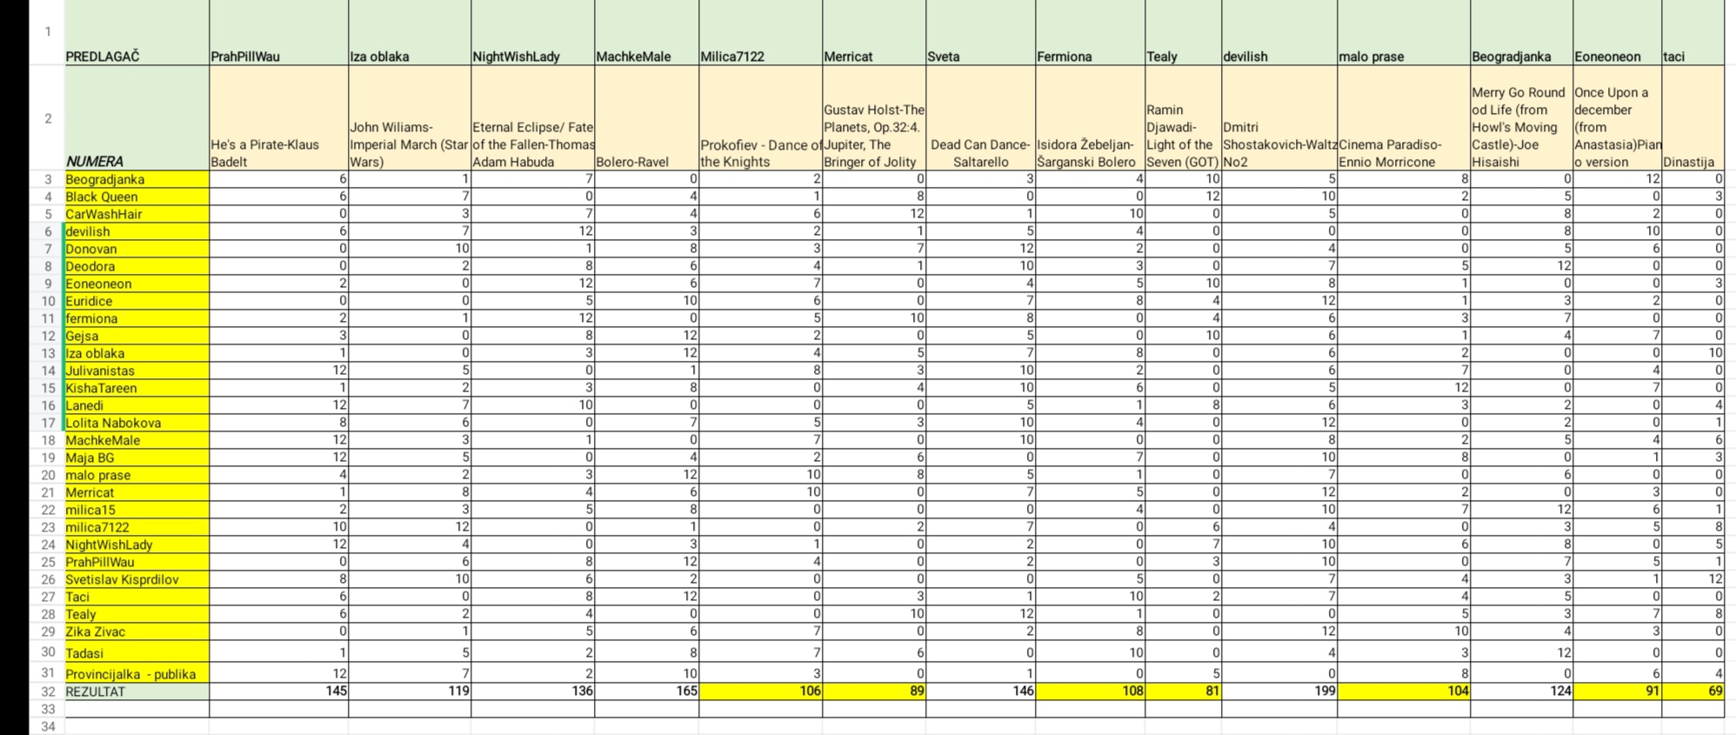Image resolution: width=1736 pixels, height=735 pixels.
Task: Select the Provincijalka - publika cell
Action: (137, 673)
